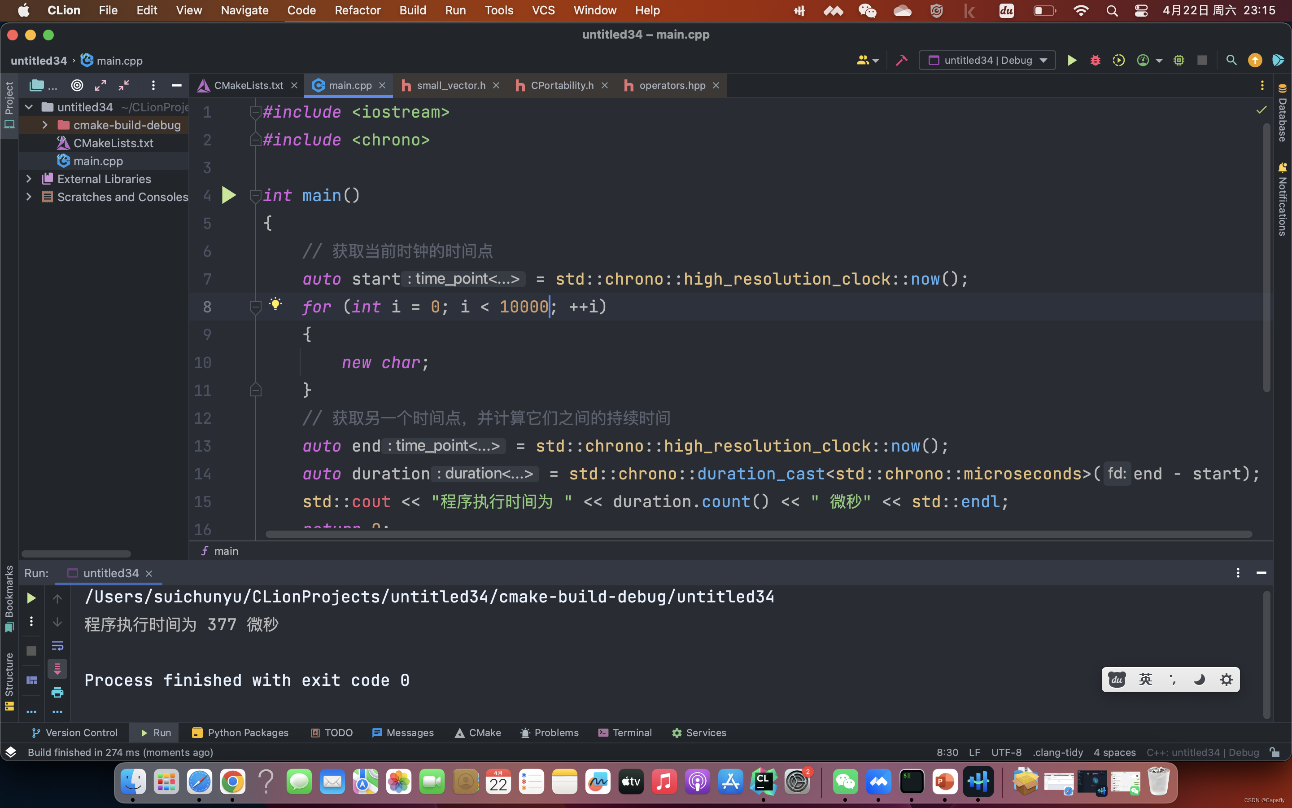Screen dimensions: 1292x808
Task: Click the Problems tool window button
Action: (550, 733)
